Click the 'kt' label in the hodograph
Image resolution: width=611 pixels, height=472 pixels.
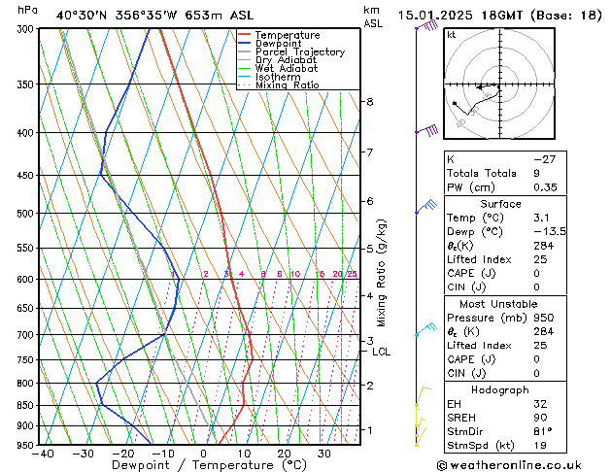pyautogui.click(x=452, y=34)
